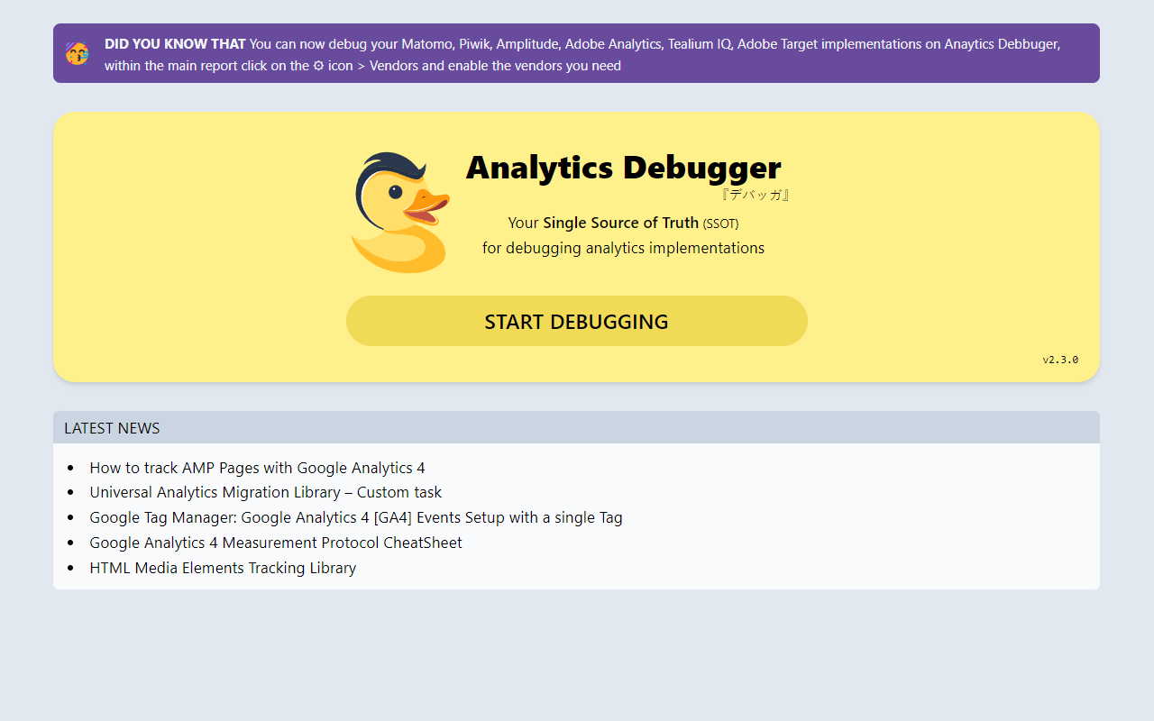Open 'How to track AMP Pages with Google Analytics 4'
This screenshot has width=1154, height=721.
(x=257, y=468)
